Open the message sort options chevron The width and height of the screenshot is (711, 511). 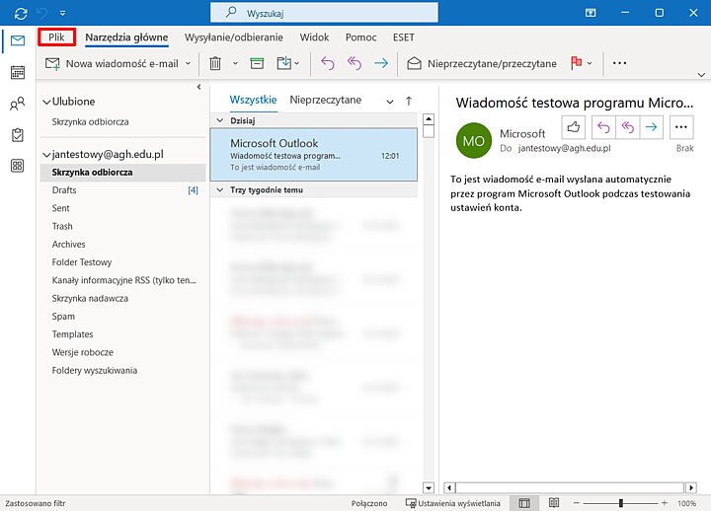point(390,102)
